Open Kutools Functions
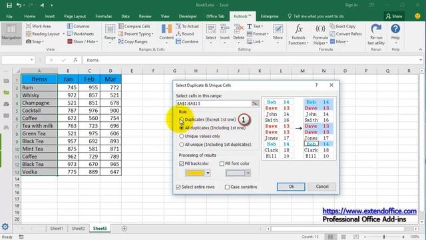 (299, 34)
